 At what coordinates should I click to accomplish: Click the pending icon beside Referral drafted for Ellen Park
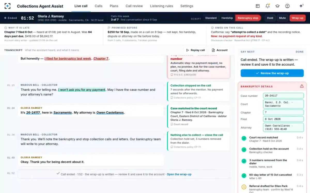click(x=244, y=187)
